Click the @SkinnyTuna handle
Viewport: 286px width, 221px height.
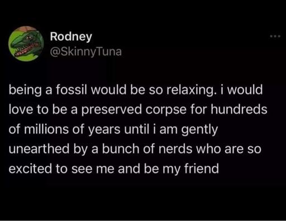pos(85,52)
